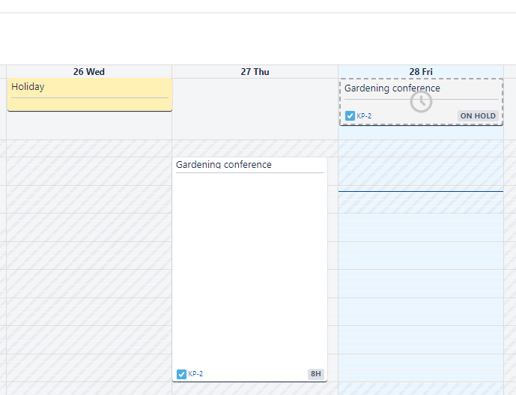Click the blue task icon on Friday's on-hold card
516x395 pixels.
point(350,116)
